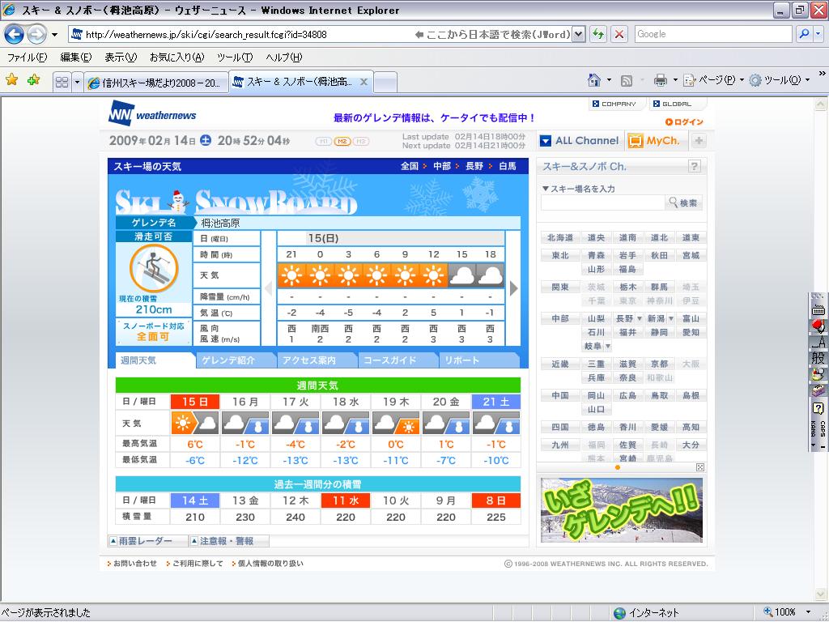Click the green Refresh page icon
Screen dimensions: 829x622
click(x=598, y=34)
